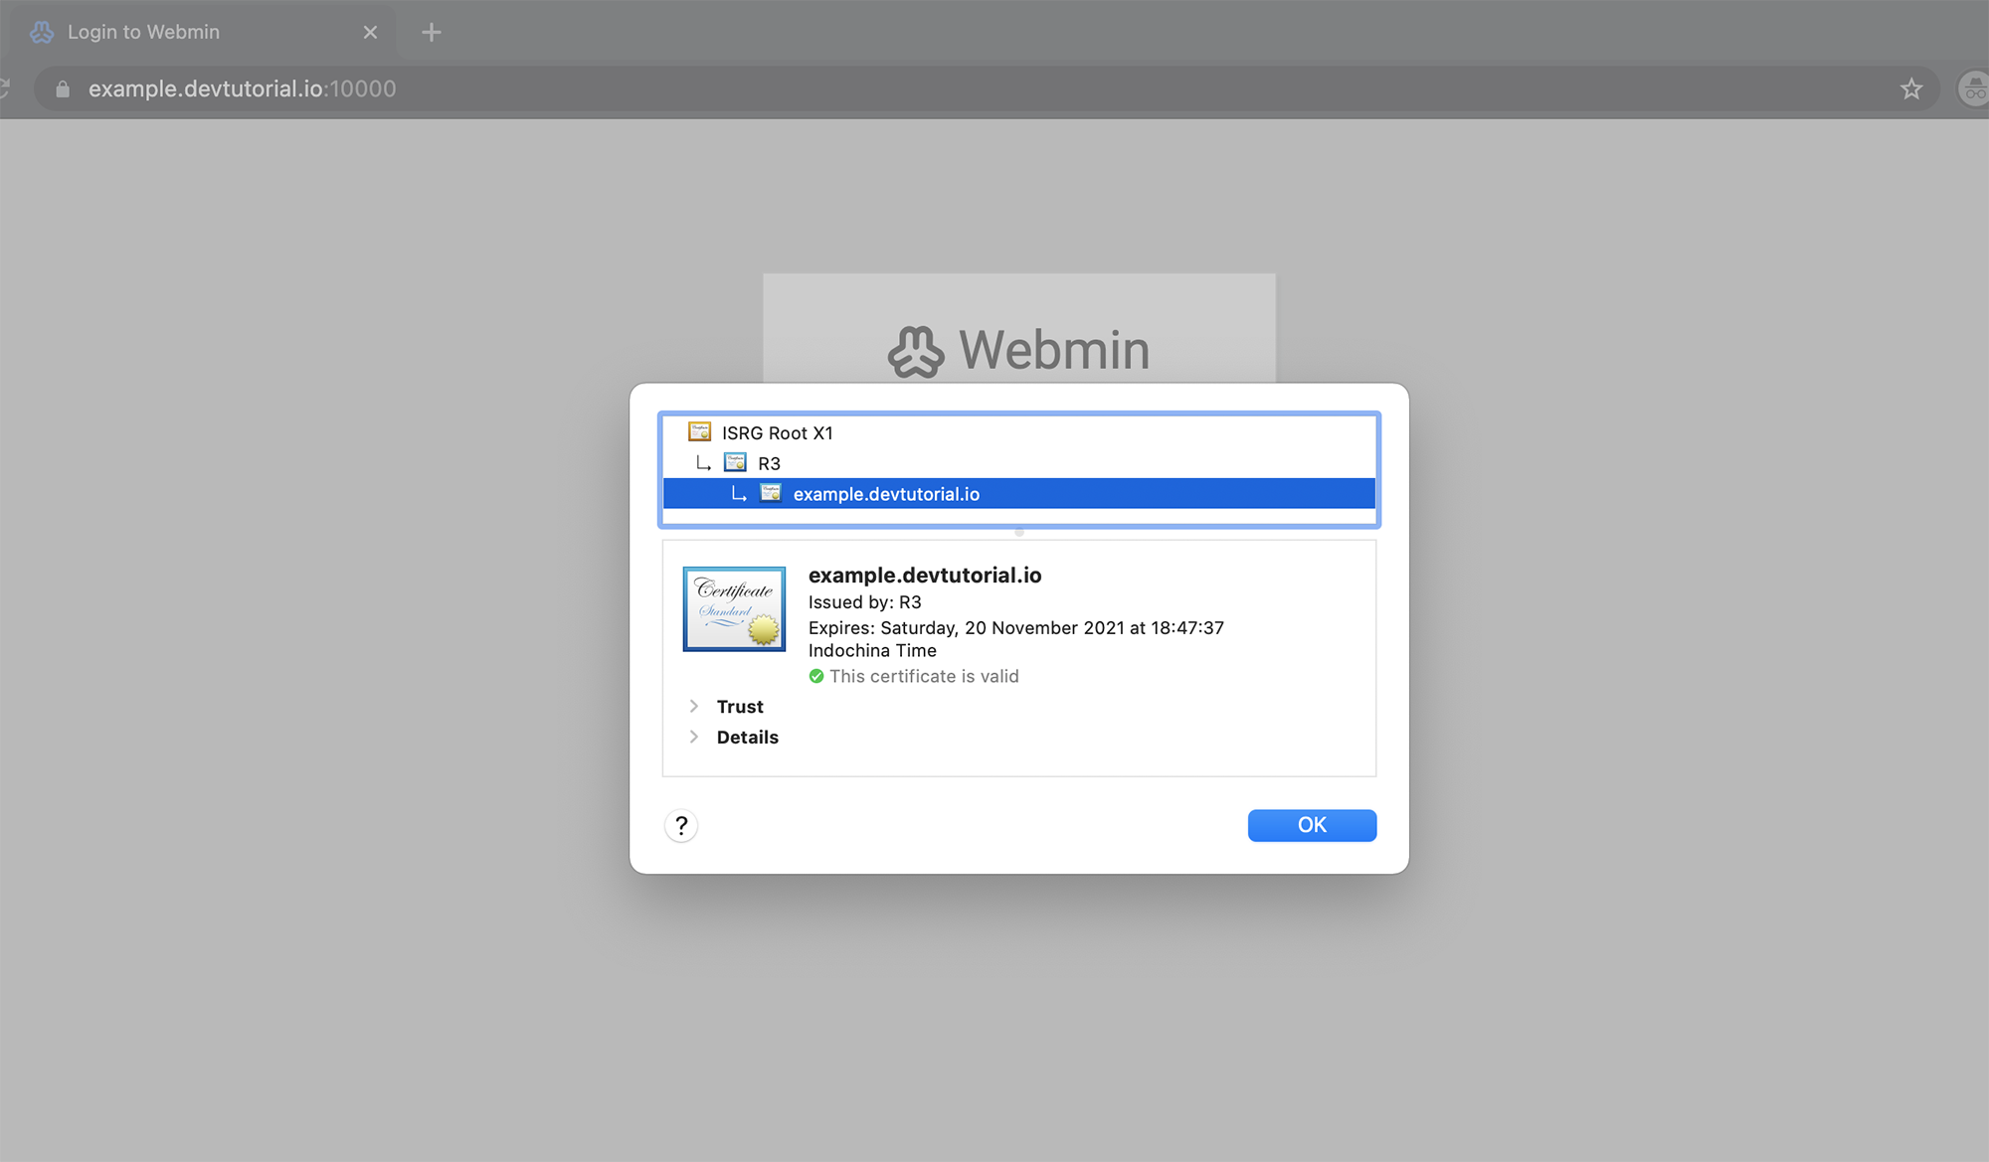Expand the Details section
Image resolution: width=1989 pixels, height=1162 pixels.
694,737
